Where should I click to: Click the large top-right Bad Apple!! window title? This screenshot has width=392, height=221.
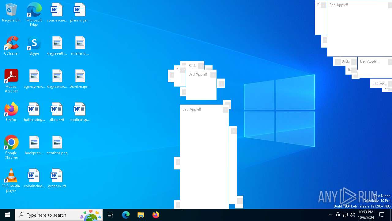tap(339, 5)
